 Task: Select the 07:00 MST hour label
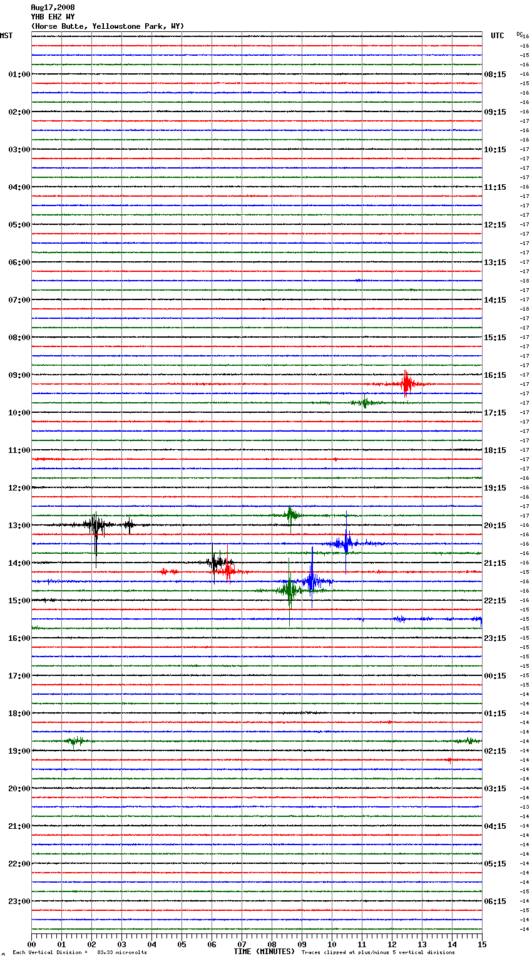click(x=19, y=300)
